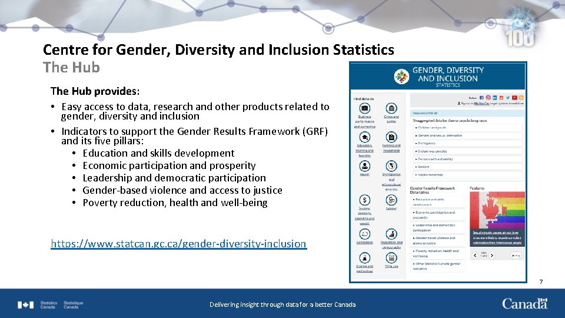This screenshot has width=565, height=318.
Task: Go to next featured slide
Action: tap(492, 255)
